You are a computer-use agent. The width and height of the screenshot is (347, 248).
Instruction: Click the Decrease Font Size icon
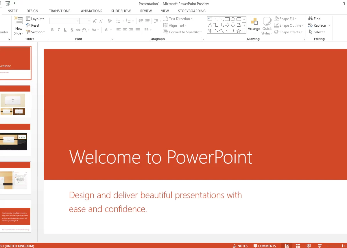point(101,21)
